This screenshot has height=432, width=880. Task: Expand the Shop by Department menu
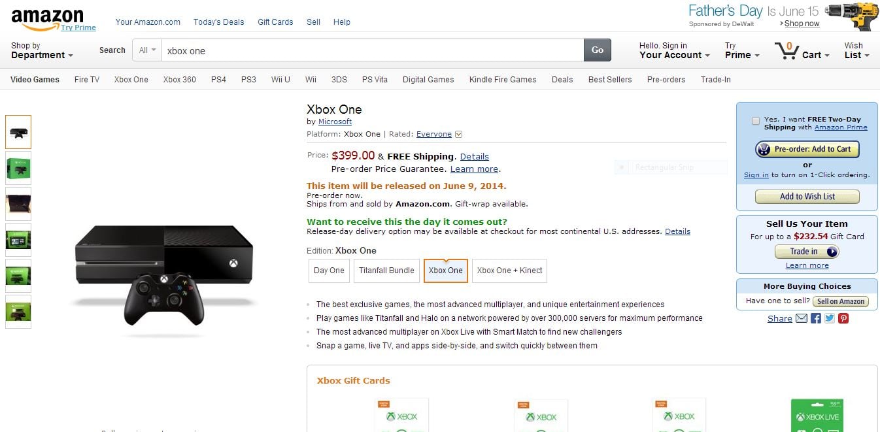(42, 50)
